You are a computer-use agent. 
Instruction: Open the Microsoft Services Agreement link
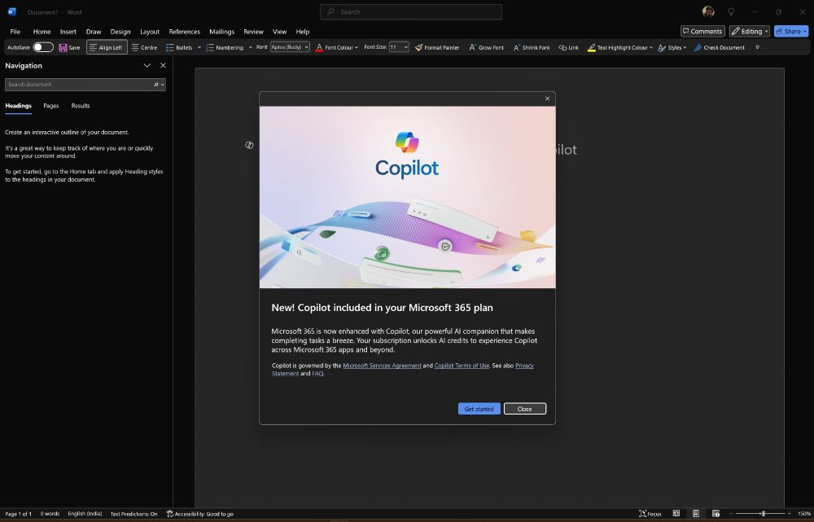point(382,366)
